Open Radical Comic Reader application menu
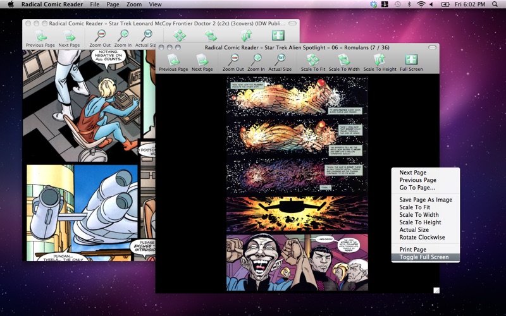 tap(52, 4)
